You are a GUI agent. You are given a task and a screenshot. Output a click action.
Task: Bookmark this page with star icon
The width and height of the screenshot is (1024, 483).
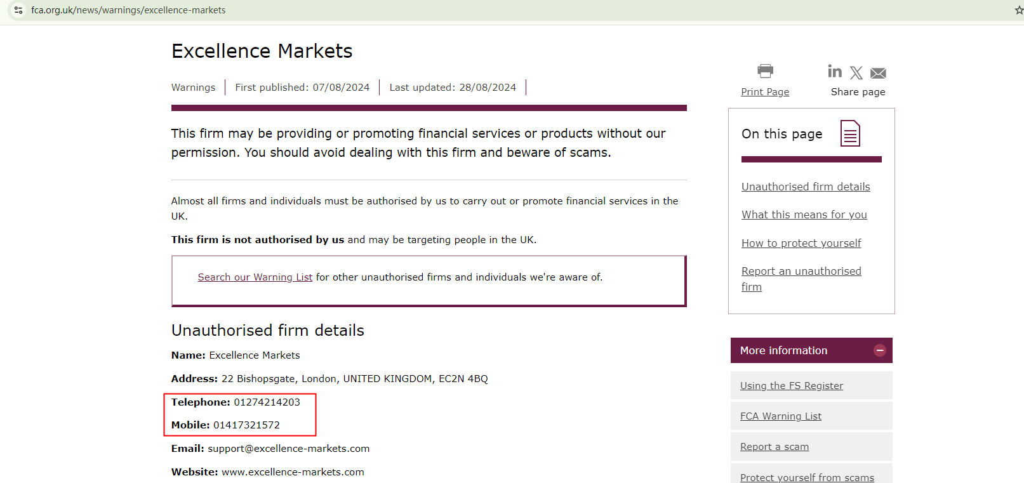(1018, 10)
